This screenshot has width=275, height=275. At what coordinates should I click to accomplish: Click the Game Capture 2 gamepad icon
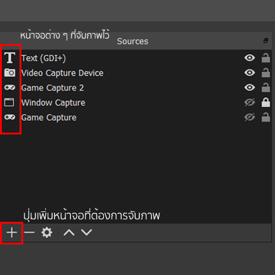10,87
